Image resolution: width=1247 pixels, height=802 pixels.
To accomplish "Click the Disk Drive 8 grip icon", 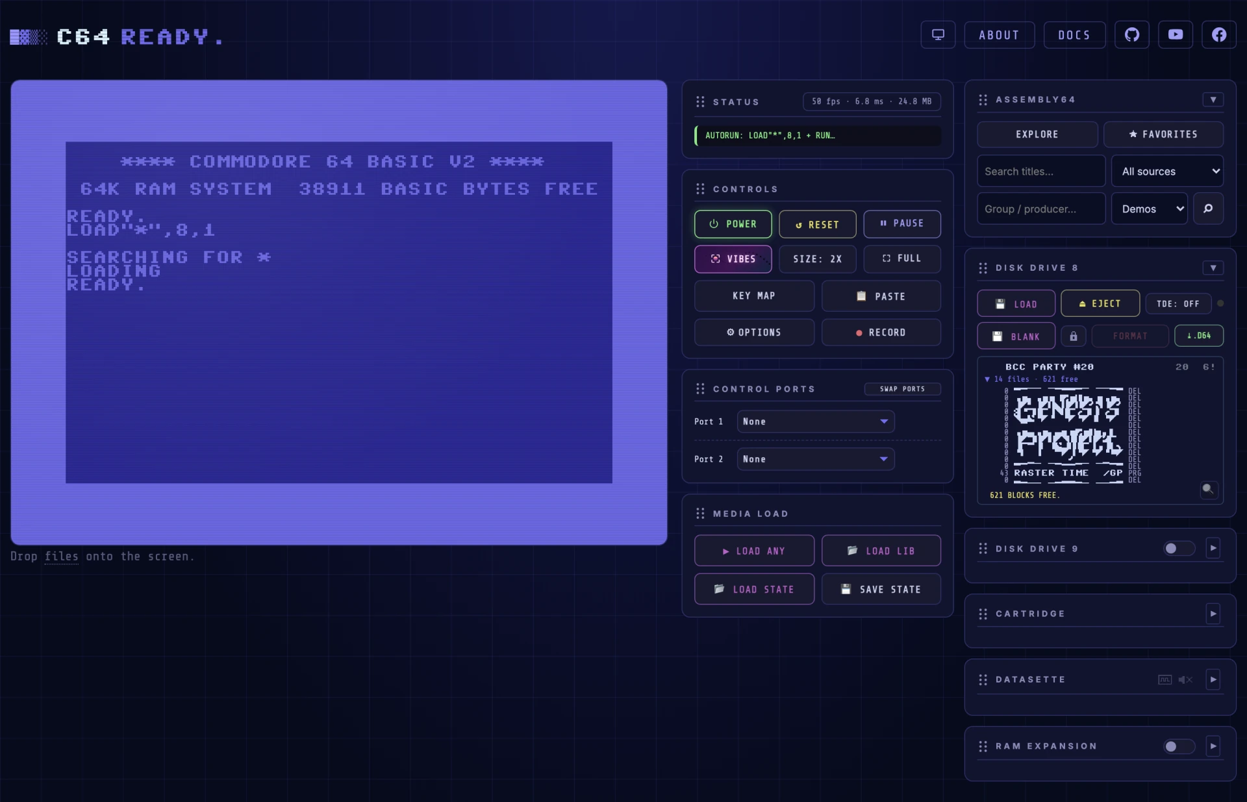I will coord(983,268).
